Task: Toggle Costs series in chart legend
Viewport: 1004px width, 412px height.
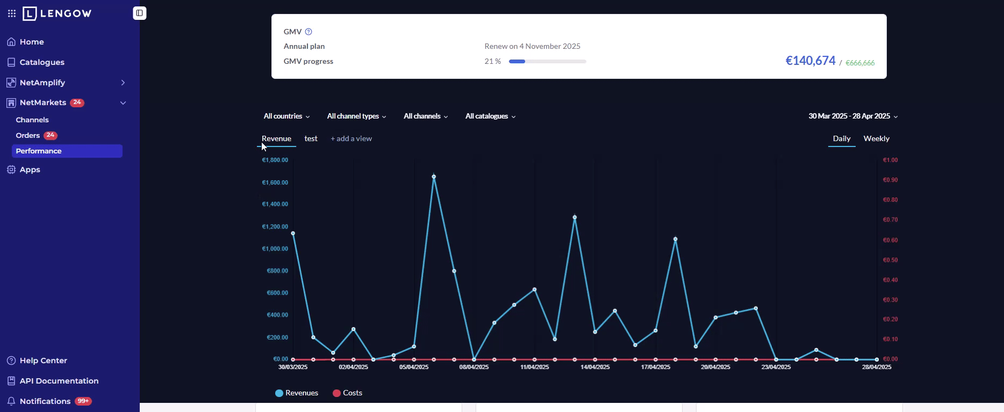Action: click(x=347, y=393)
